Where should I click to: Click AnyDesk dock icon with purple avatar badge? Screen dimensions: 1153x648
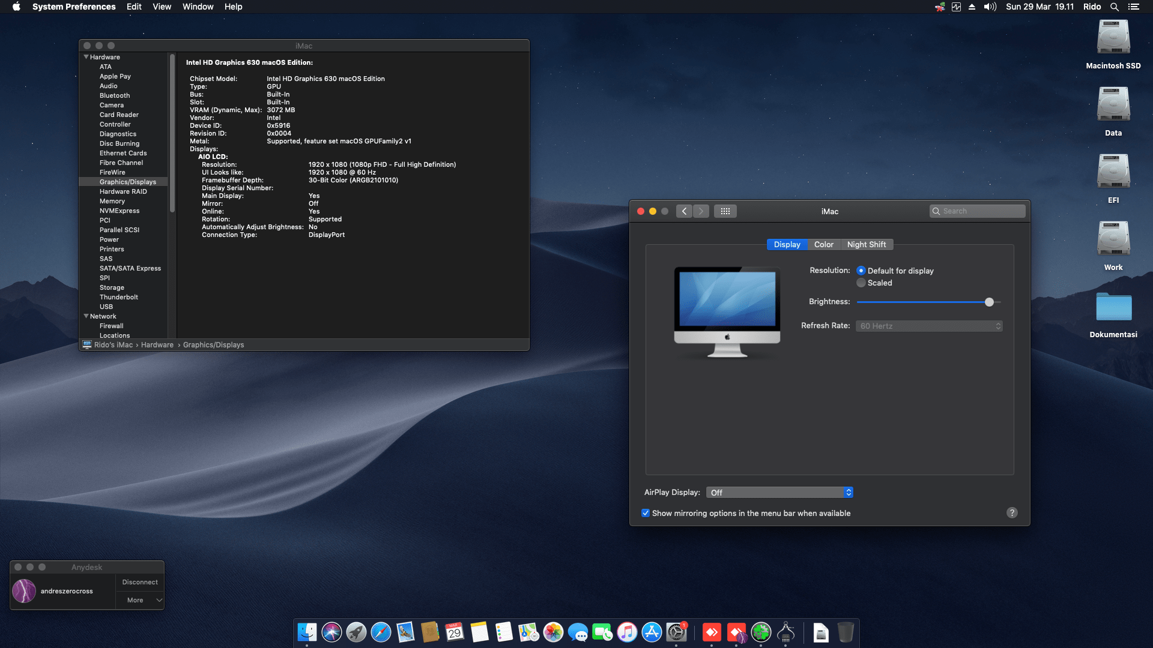pos(736,632)
